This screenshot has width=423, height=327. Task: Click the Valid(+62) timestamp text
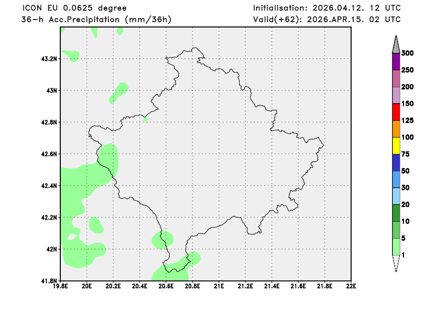[326, 20]
